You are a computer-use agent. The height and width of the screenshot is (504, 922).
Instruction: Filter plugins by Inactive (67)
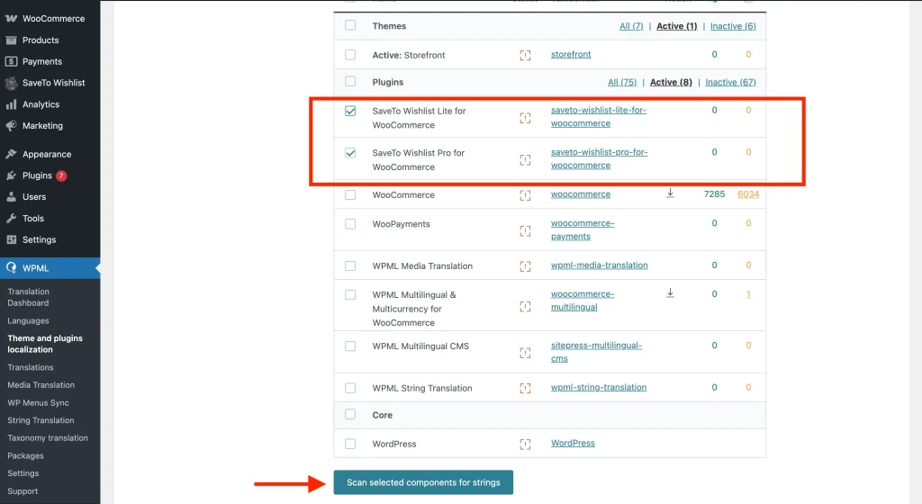[x=730, y=82]
